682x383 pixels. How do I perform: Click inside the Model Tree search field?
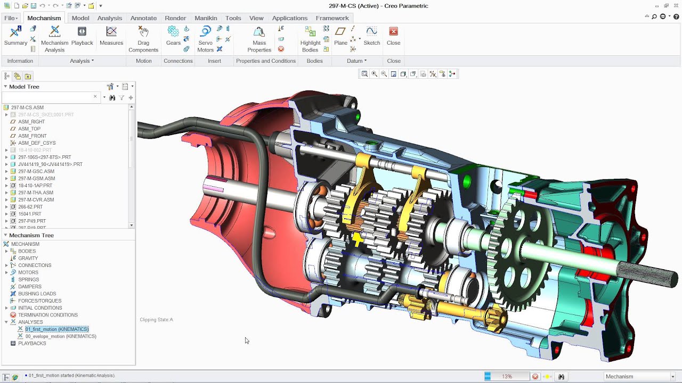tap(48, 97)
